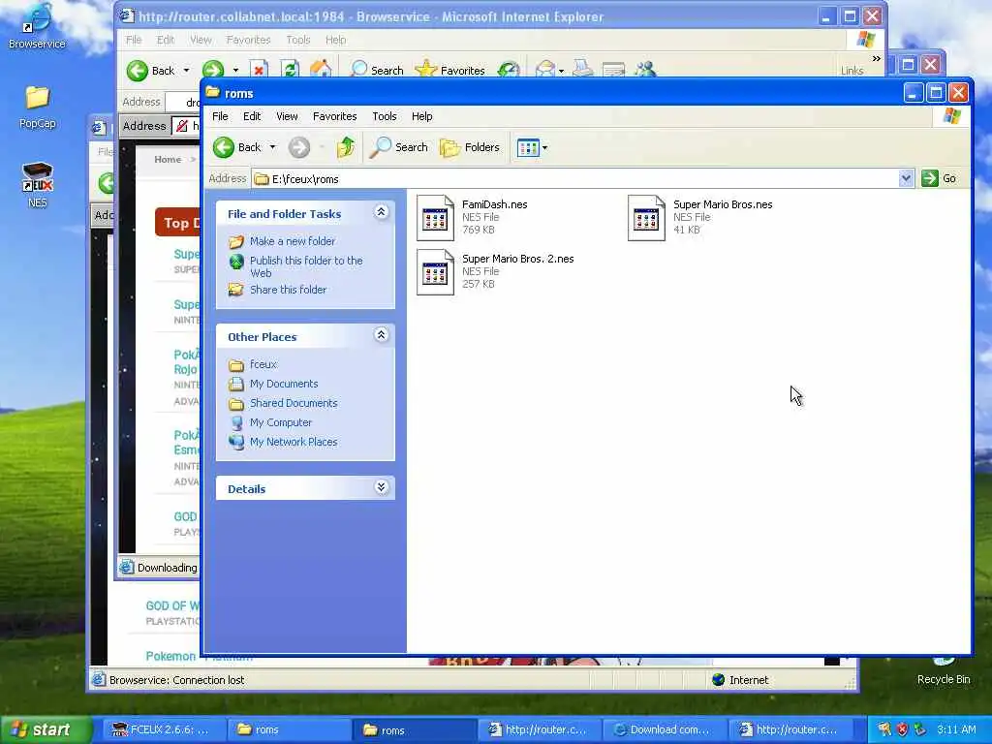Click the FamiDash.nes file name
This screenshot has width=992, height=744.
495,204
